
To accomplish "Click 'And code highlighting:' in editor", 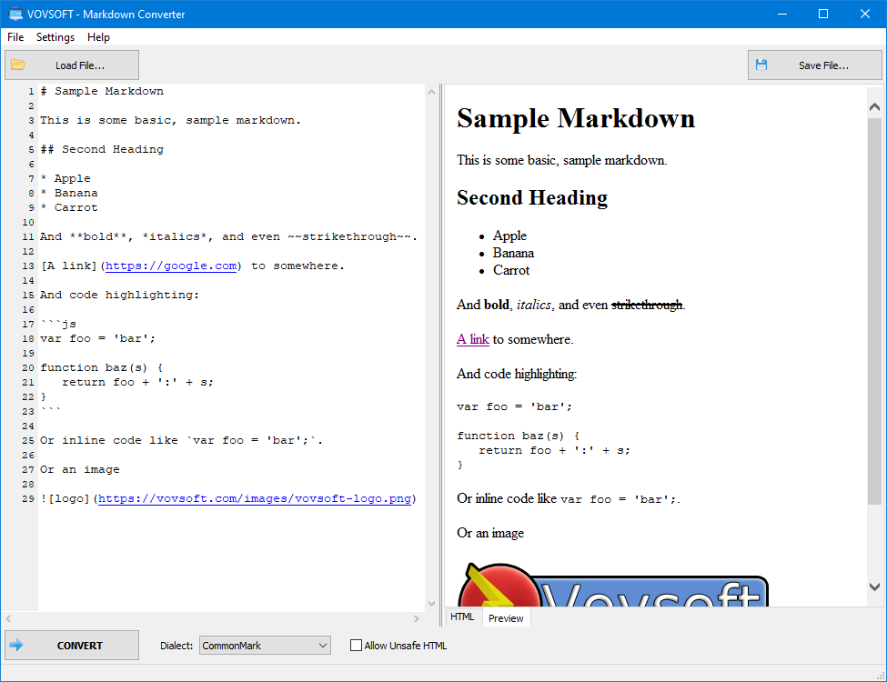I will click(119, 295).
